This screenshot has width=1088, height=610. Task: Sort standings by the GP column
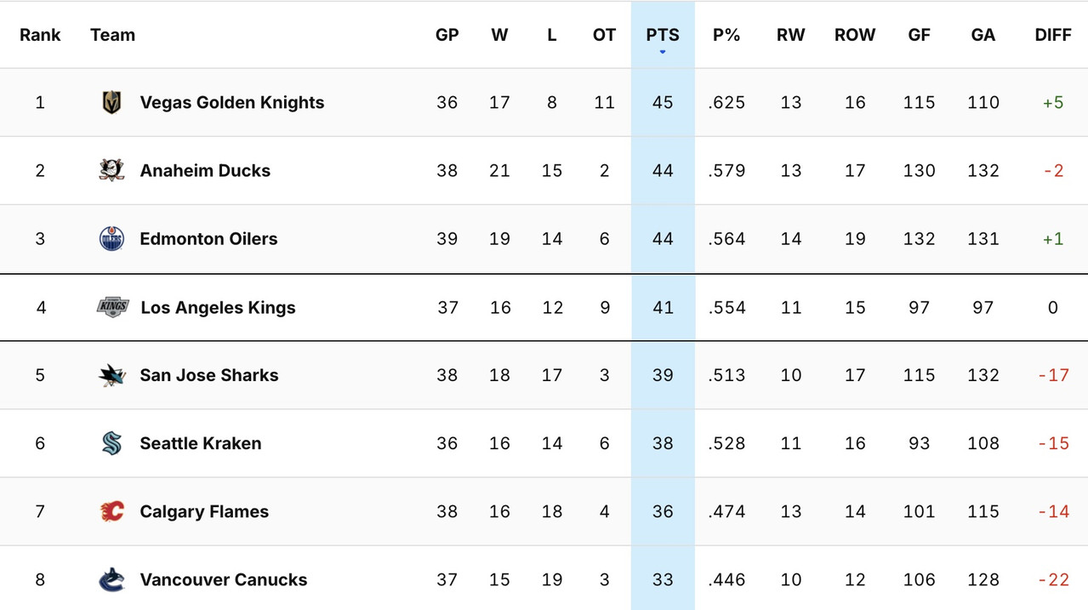click(x=447, y=35)
